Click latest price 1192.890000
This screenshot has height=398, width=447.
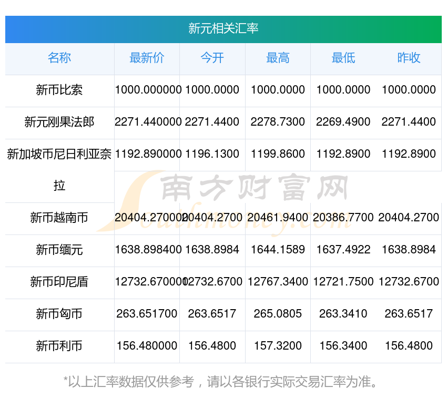[148, 154]
